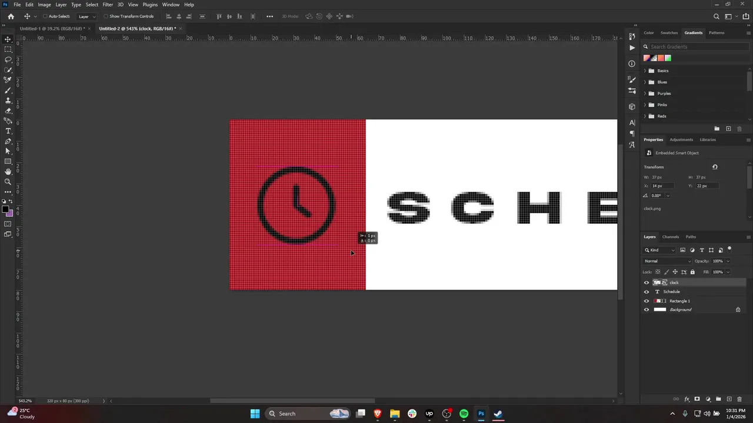Select the Brush tool
Viewport: 753px width, 423px height.
(x=8, y=90)
